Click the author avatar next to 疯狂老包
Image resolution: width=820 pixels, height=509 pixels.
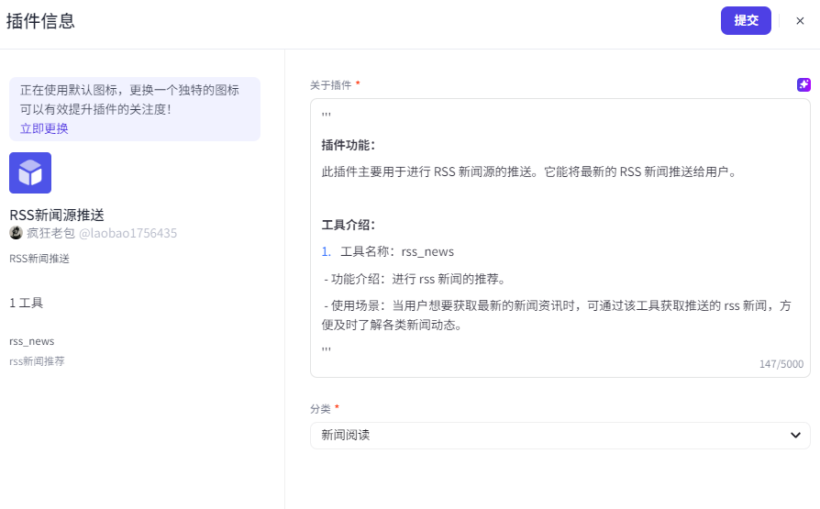(x=17, y=233)
